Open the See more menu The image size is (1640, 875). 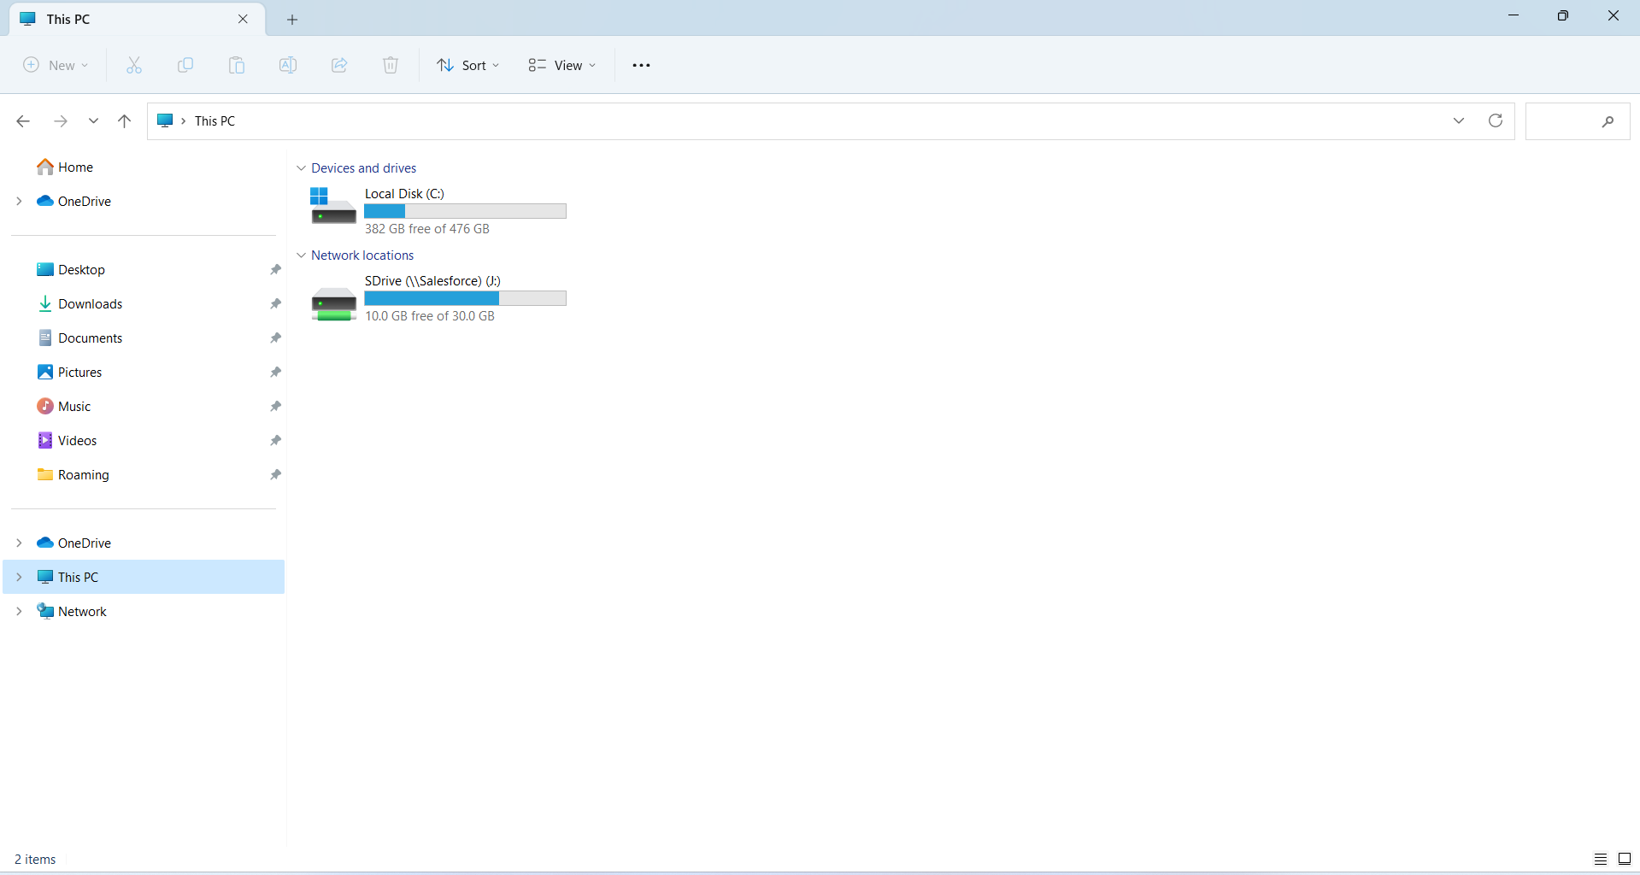pos(642,65)
